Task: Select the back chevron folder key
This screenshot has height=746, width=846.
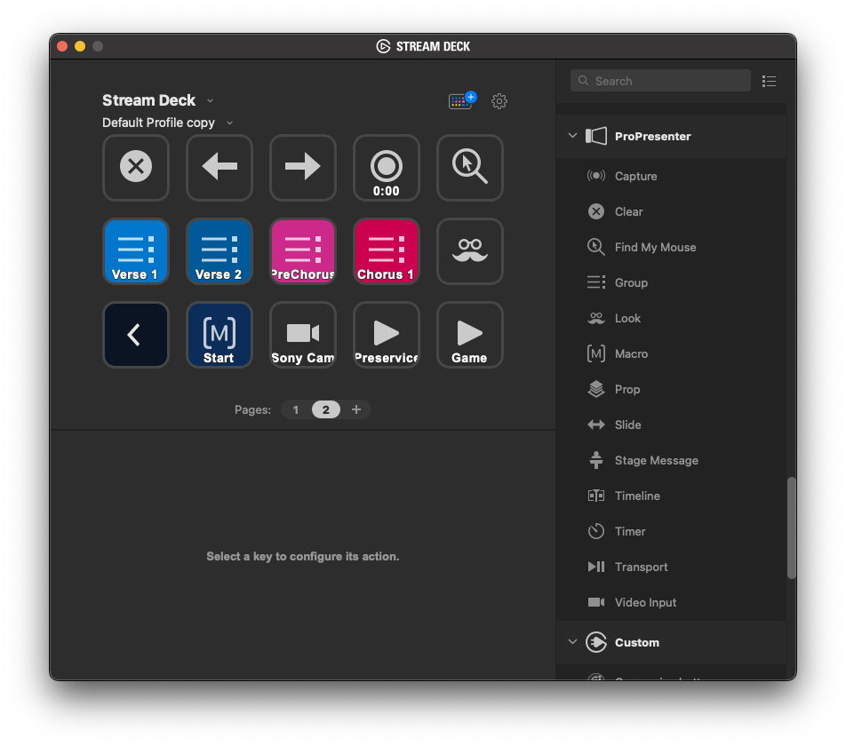Action: point(136,335)
